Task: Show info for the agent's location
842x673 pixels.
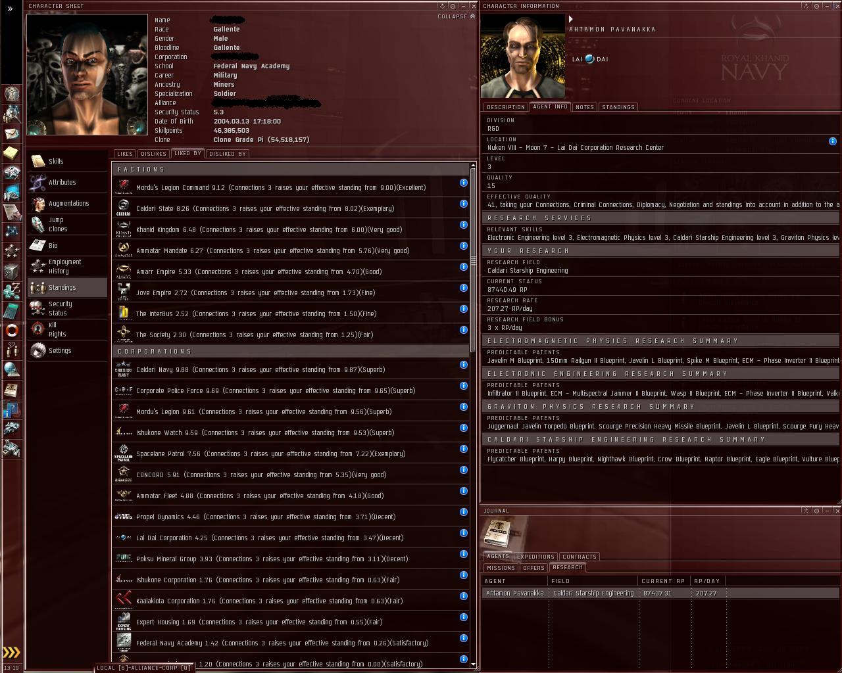Action: point(833,141)
